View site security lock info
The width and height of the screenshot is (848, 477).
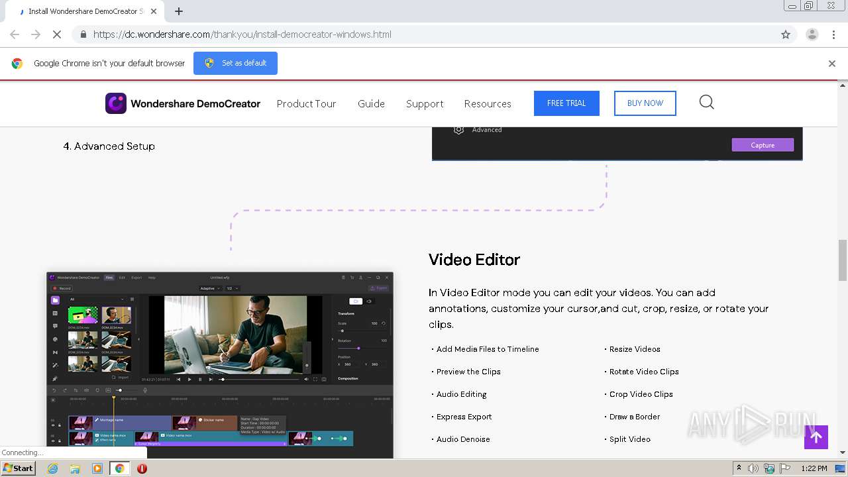83,34
